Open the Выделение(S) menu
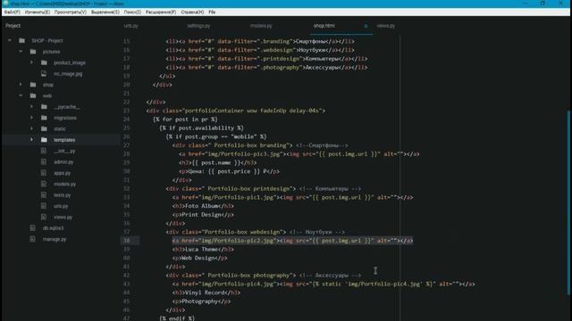This screenshot has width=572, height=321. pos(105,12)
